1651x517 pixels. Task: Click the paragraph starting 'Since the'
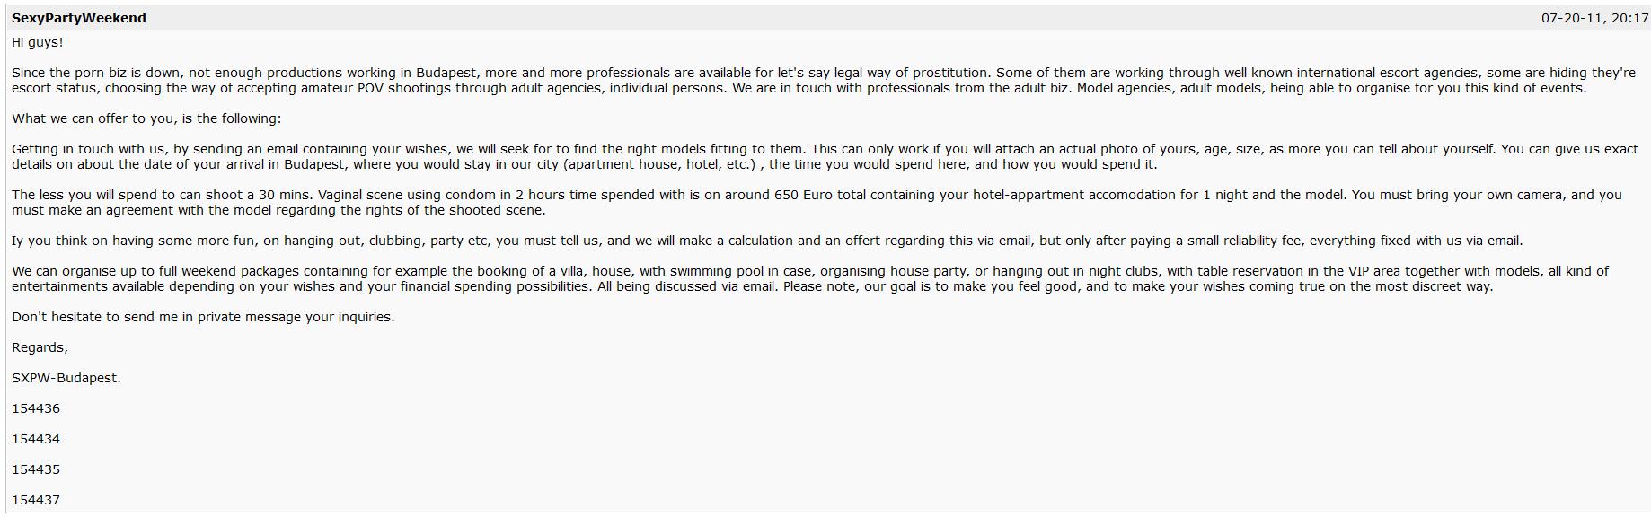[x=539, y=80]
